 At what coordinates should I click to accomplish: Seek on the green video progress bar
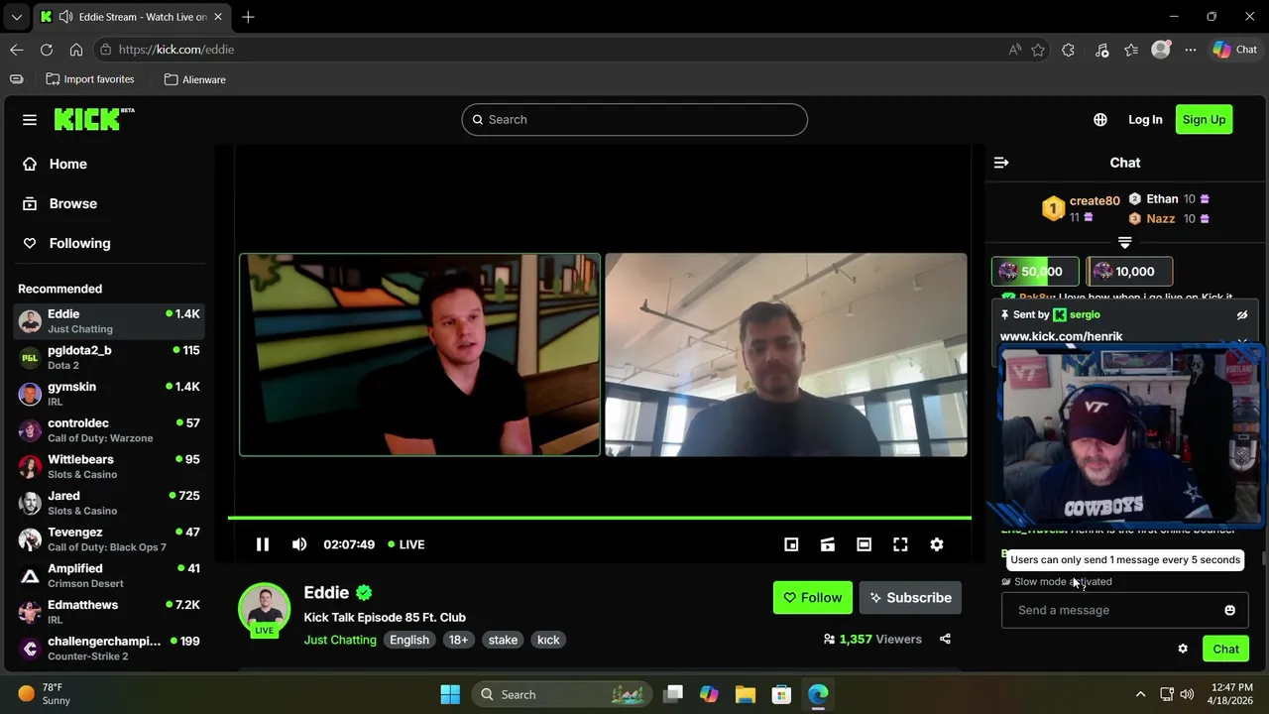(599, 518)
